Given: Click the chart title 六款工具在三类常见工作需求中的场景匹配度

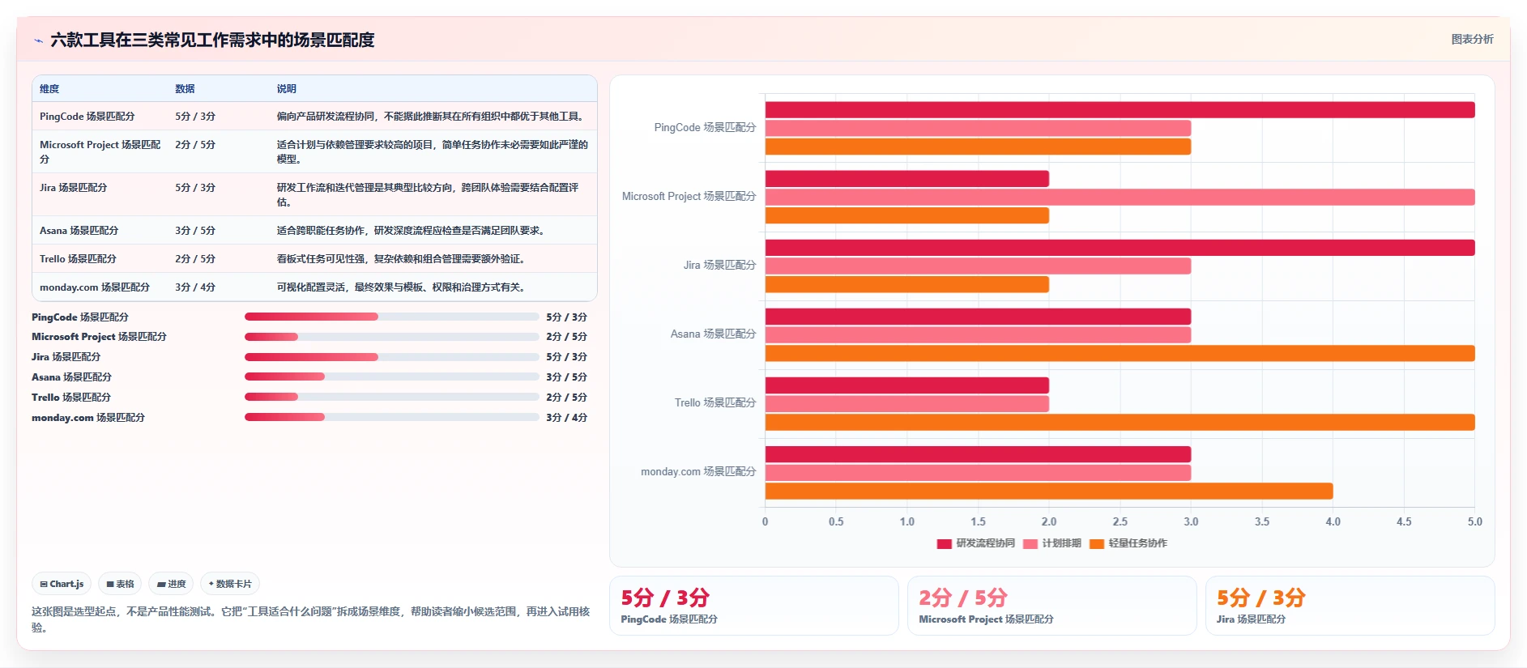Looking at the screenshot, I should 212,40.
